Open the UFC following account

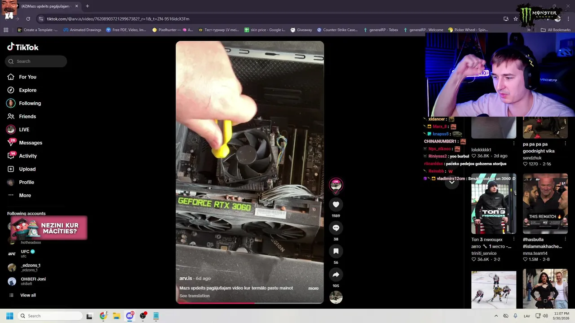coord(25,253)
